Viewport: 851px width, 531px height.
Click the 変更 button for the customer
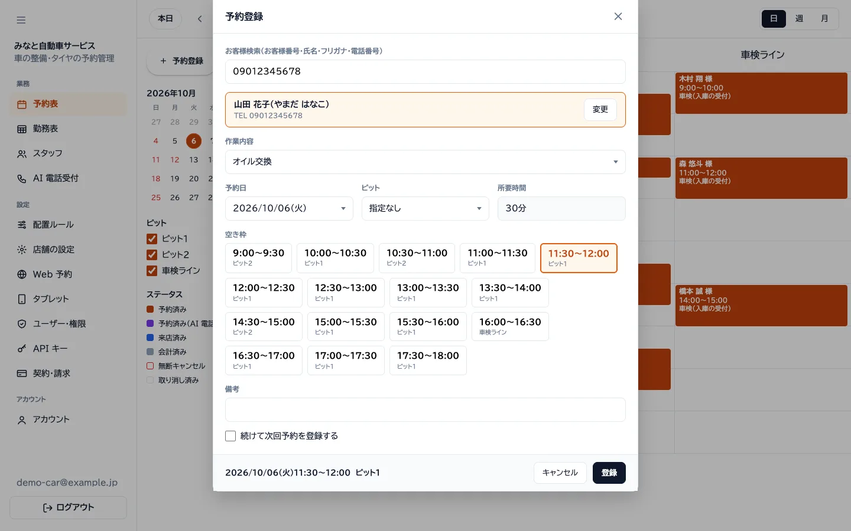(x=600, y=110)
